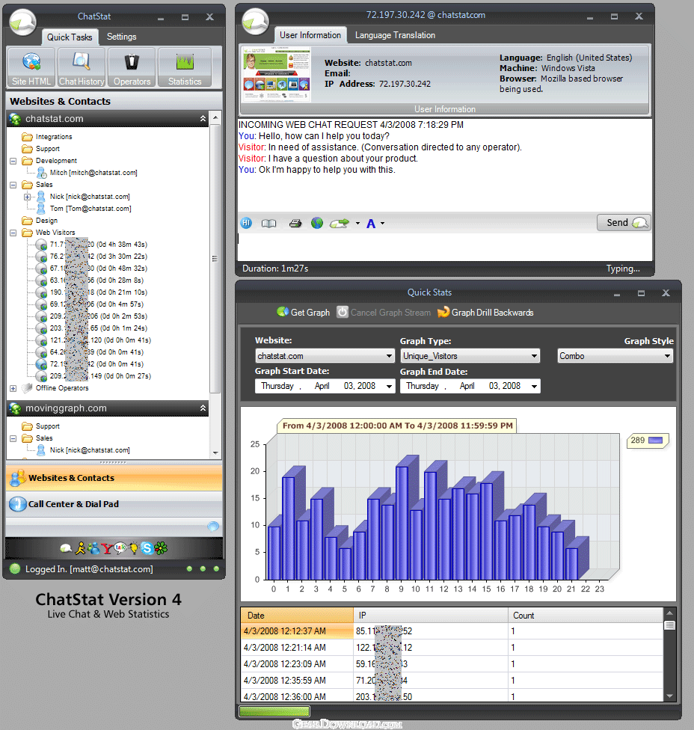
Task: Click the green progress bar in Quick Stats
Action: coord(274,711)
